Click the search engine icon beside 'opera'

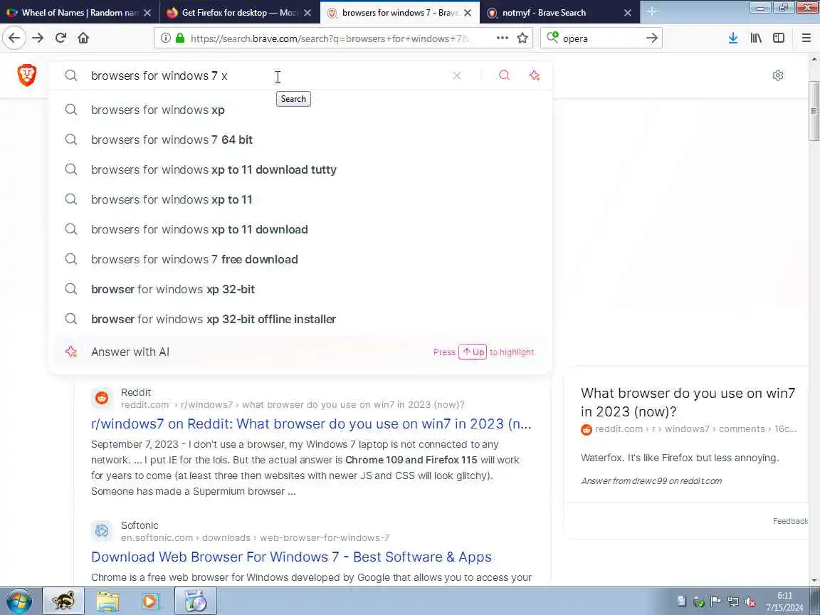(552, 37)
